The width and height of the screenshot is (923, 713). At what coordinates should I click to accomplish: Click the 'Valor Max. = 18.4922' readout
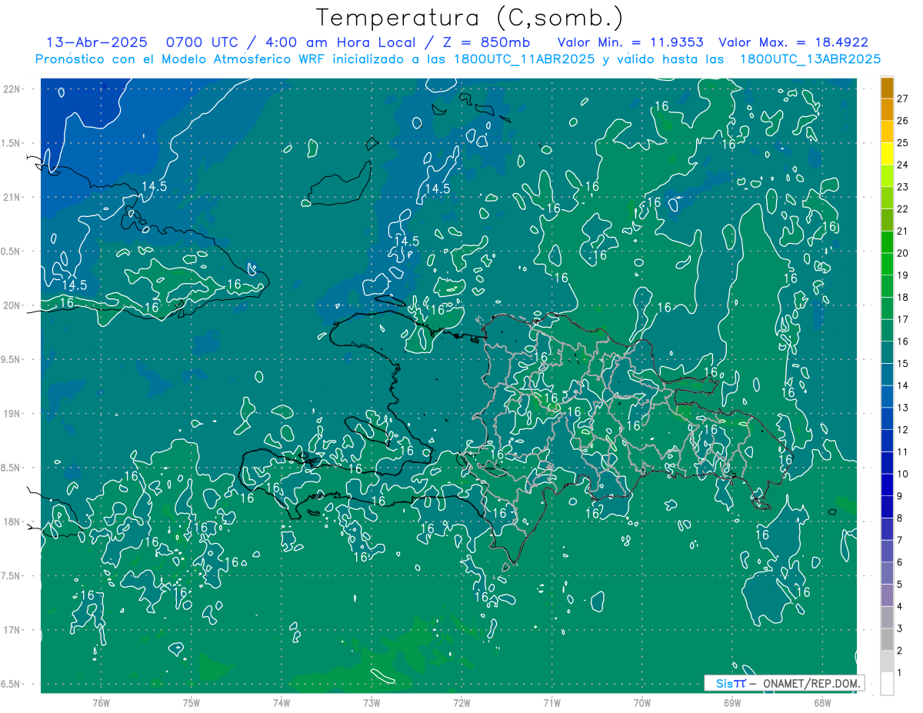pyautogui.click(x=793, y=42)
